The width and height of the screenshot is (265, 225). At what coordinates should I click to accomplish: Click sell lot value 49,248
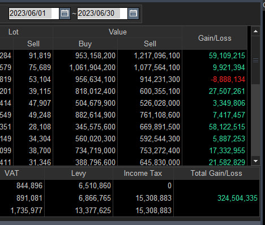tap(40, 115)
